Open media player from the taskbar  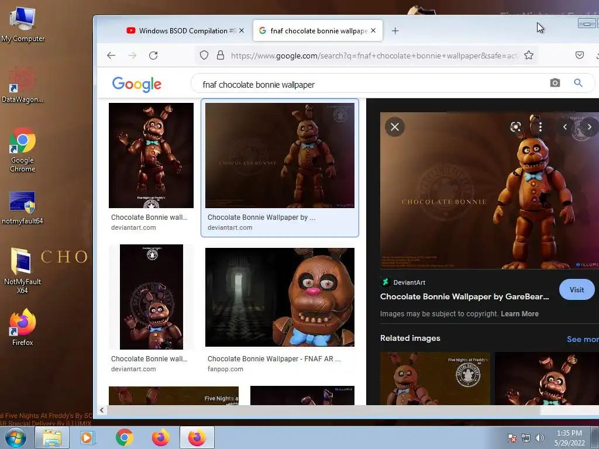pos(87,437)
